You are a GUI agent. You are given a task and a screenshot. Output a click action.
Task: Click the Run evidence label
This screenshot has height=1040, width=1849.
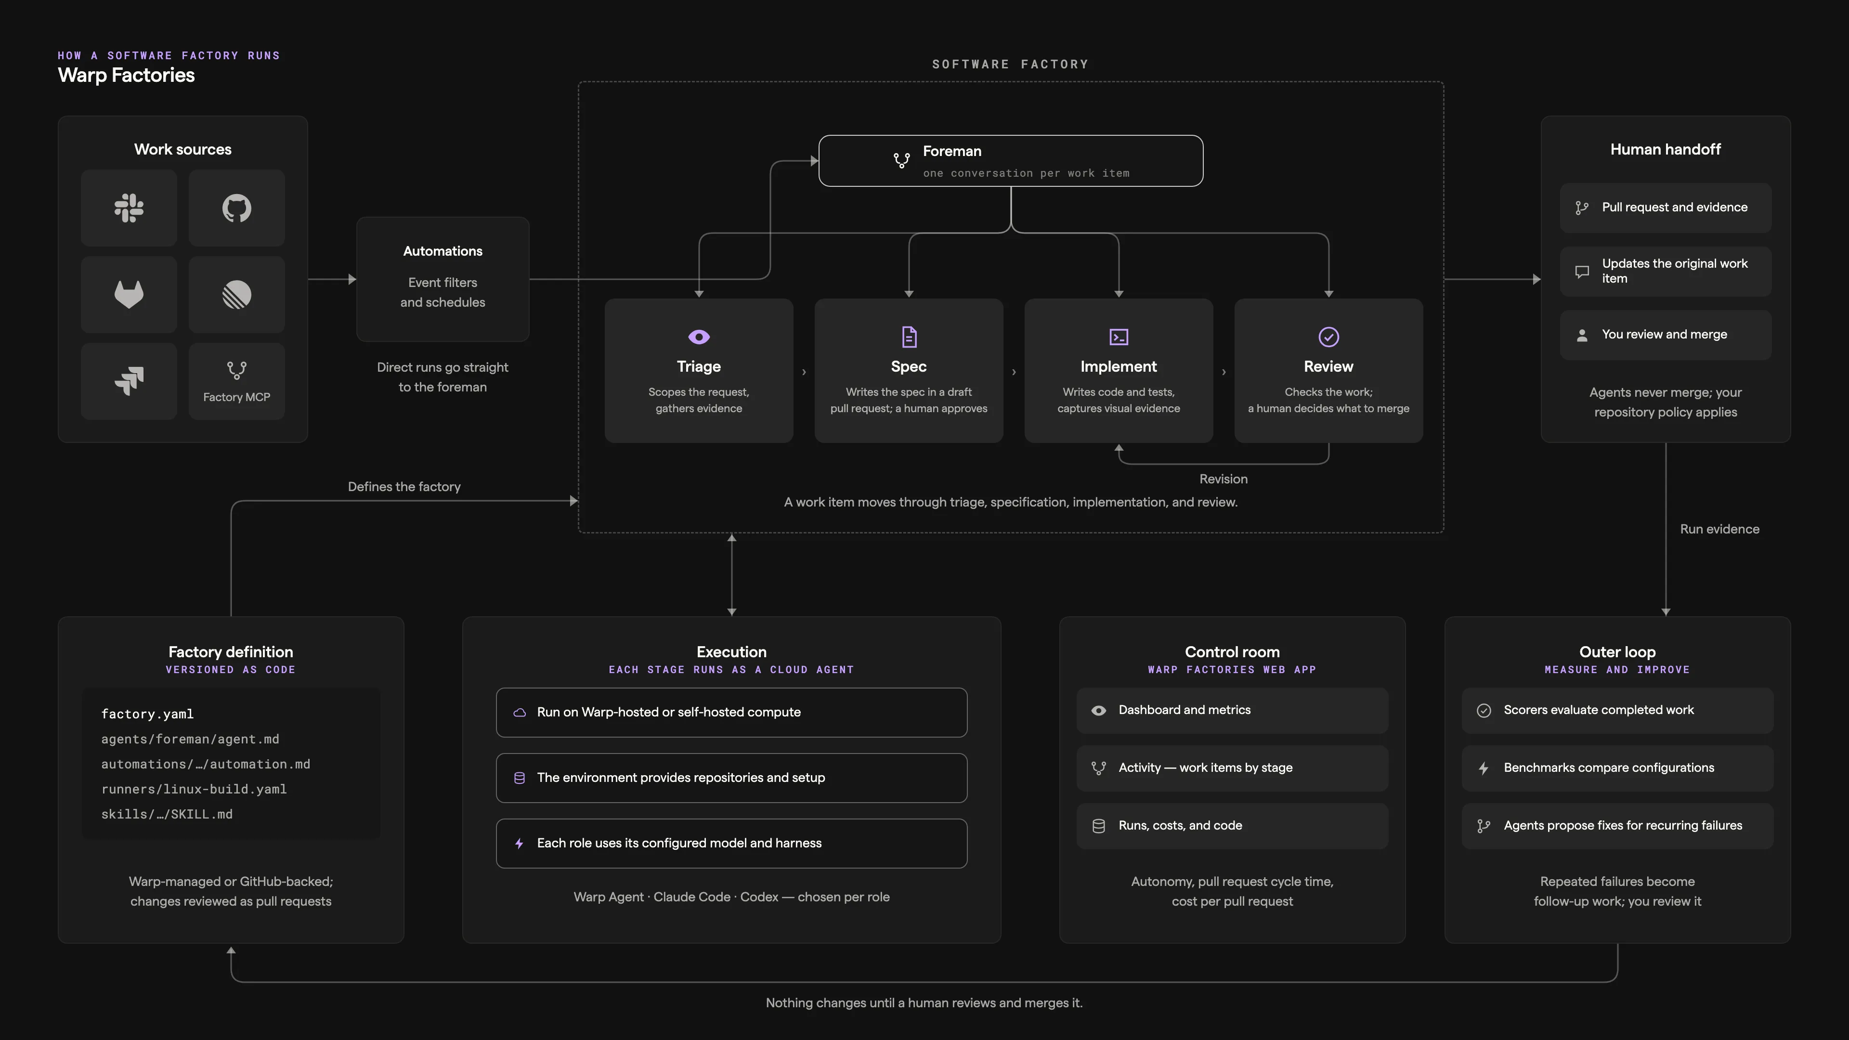tap(1720, 530)
